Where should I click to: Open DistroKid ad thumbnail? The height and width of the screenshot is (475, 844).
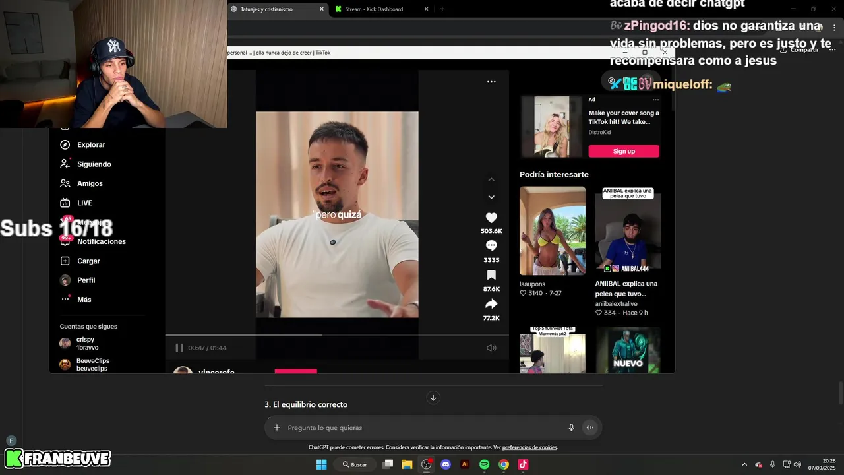coord(553,127)
